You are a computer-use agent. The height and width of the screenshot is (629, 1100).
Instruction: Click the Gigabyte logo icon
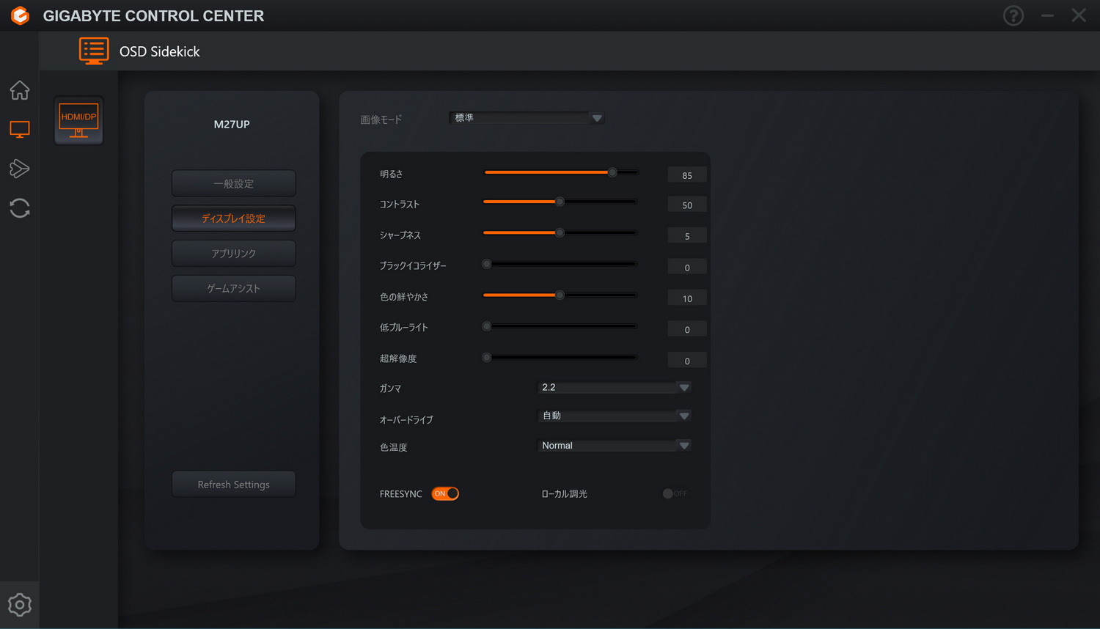click(20, 15)
